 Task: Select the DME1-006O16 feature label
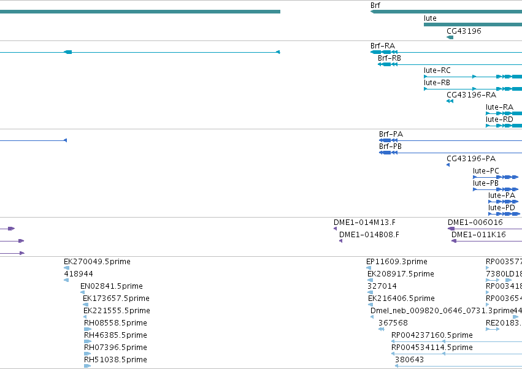point(475,223)
